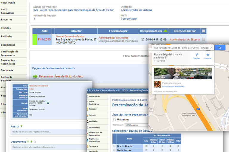The width and height of the screenshot is (229, 152).
Task: Open Veículos in the back window sidebar
Action: 6,28
